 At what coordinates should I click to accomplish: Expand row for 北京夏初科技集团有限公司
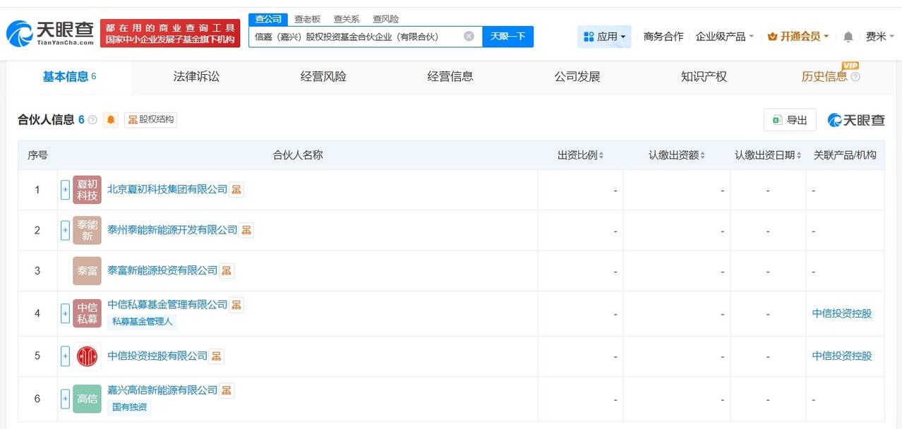65,190
